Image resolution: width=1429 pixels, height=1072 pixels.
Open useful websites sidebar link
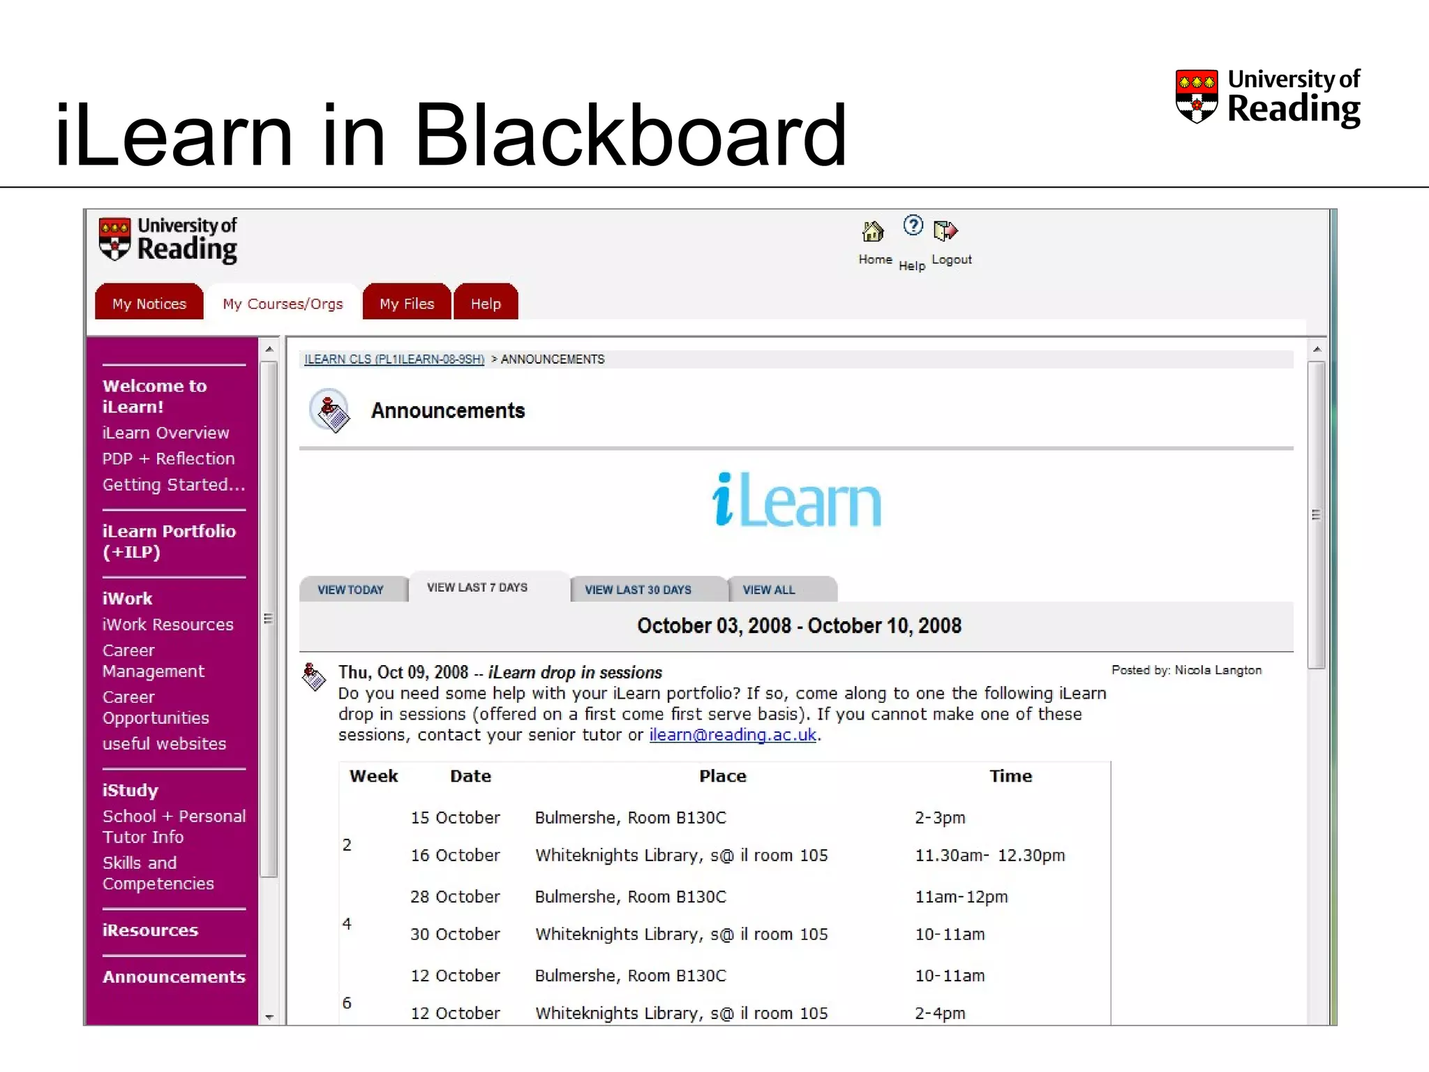[x=165, y=744]
